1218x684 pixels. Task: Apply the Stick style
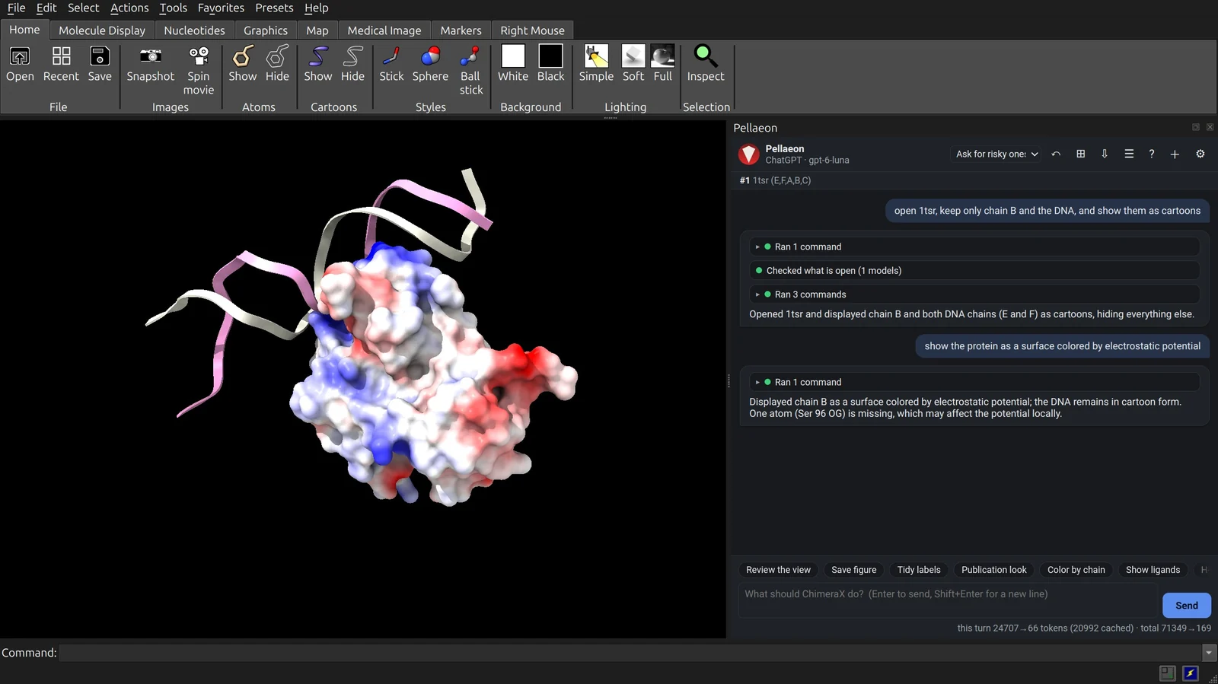coord(391,63)
